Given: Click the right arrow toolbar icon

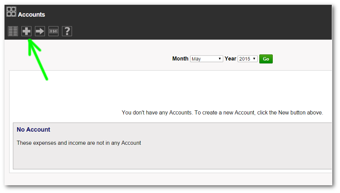Looking at the screenshot, I should click(40, 31).
